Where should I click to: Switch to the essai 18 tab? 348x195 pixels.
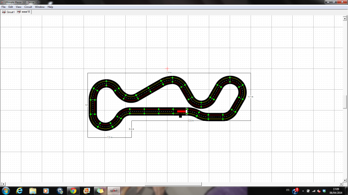point(24,12)
